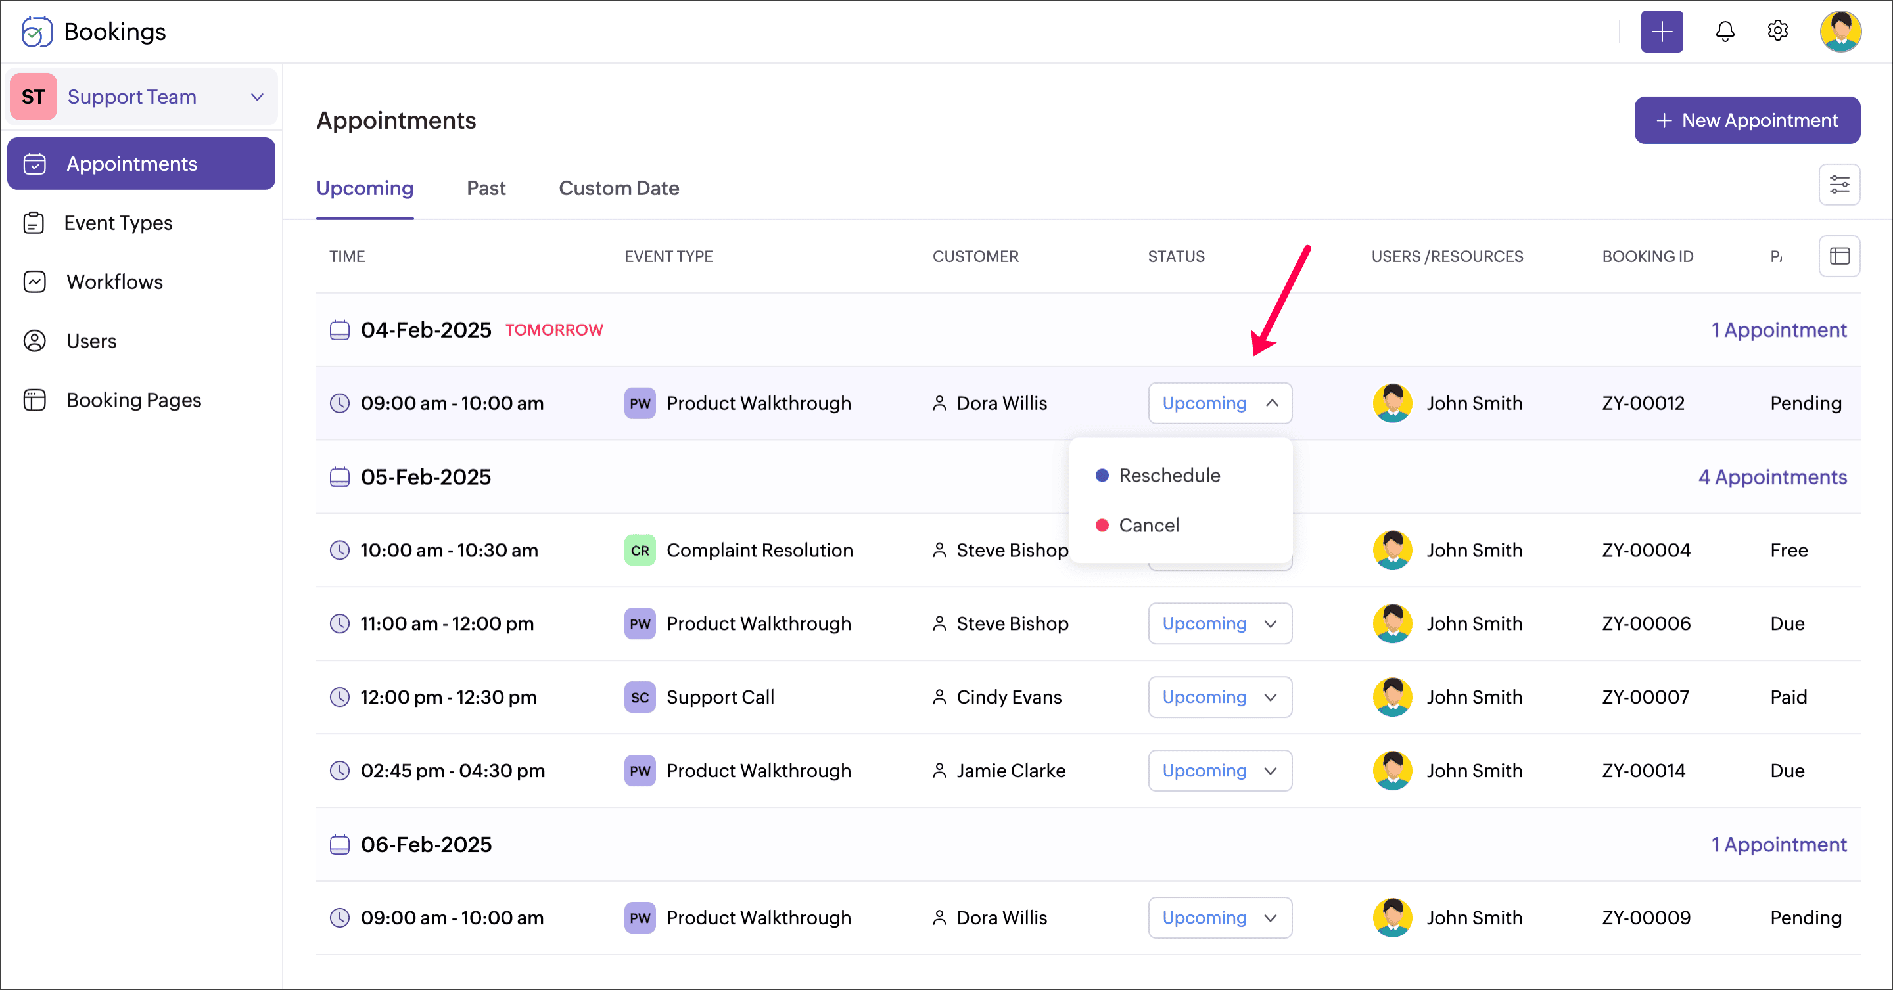Click the CUSTOMER column header
1893x990 pixels.
975,256
